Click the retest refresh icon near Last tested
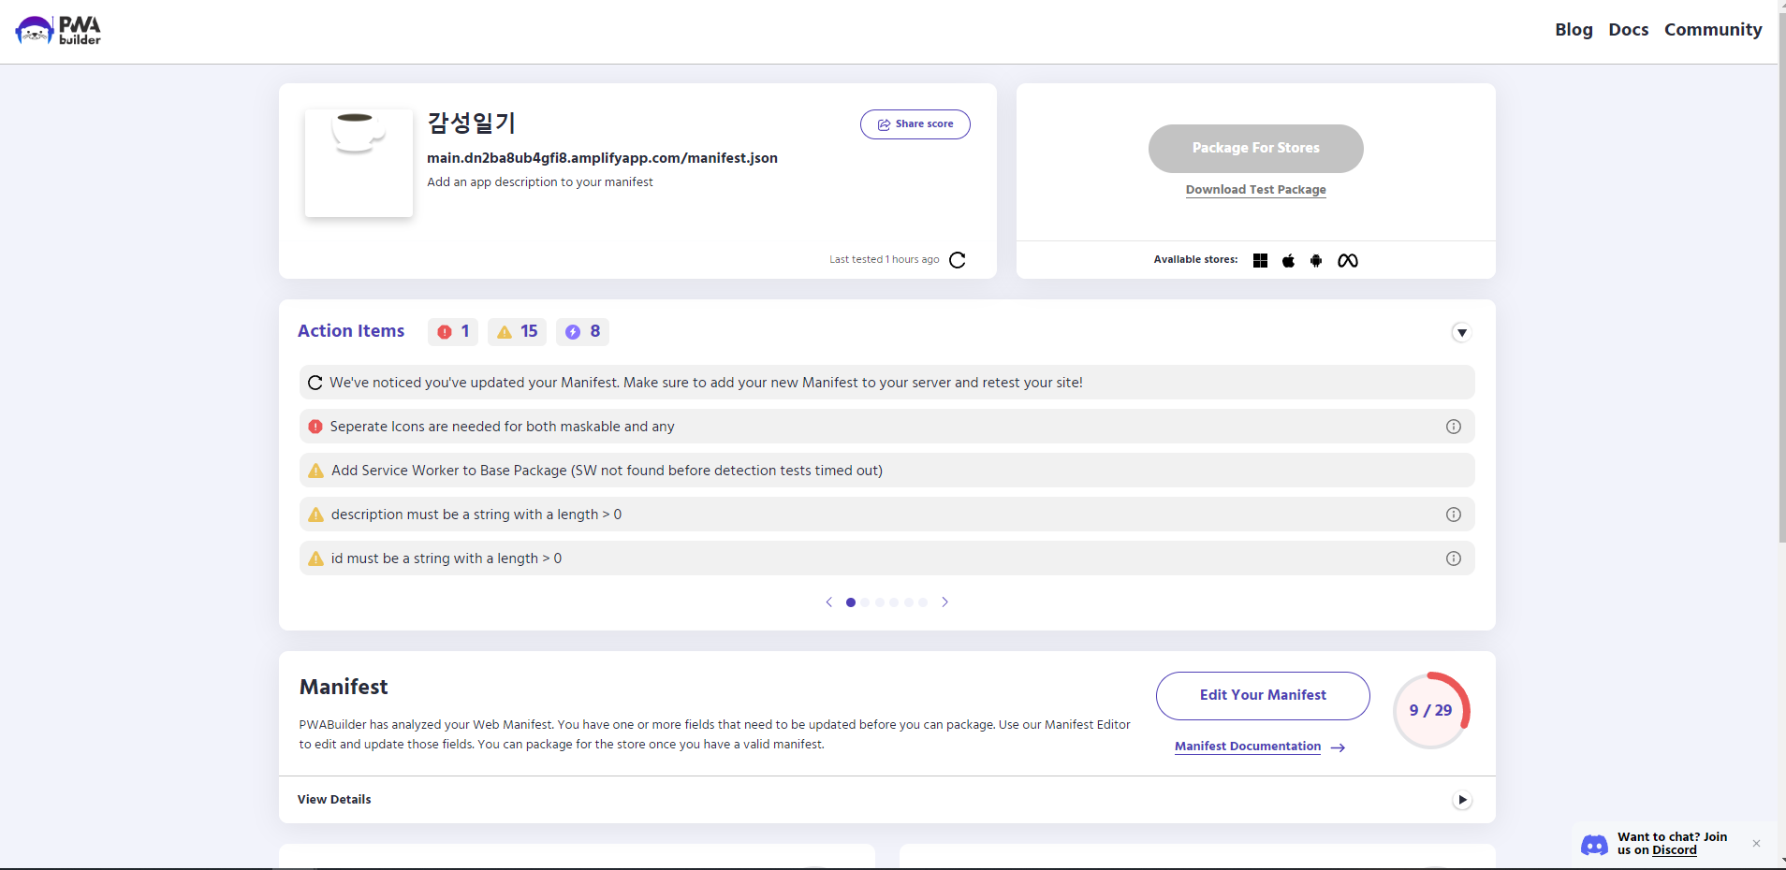The width and height of the screenshot is (1786, 870). [x=957, y=260]
